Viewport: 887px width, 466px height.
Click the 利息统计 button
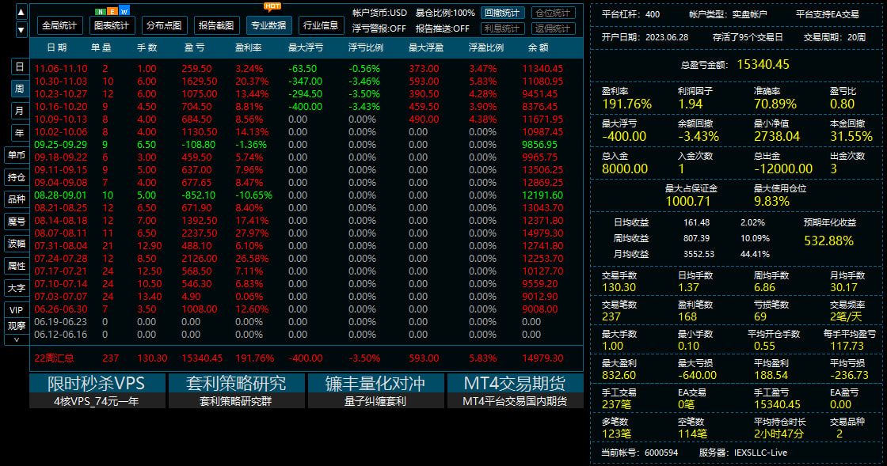[x=502, y=28]
